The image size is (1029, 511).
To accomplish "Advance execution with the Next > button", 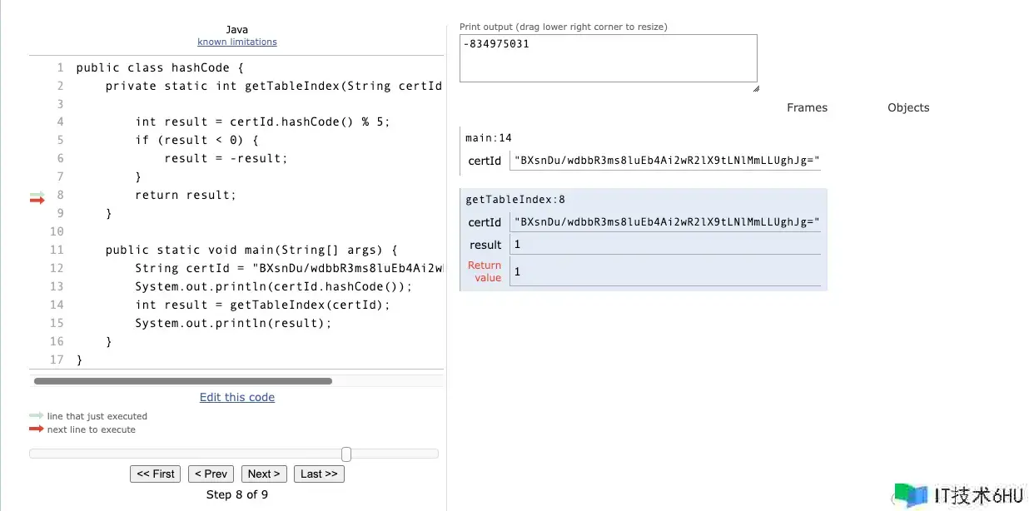I will tap(265, 474).
